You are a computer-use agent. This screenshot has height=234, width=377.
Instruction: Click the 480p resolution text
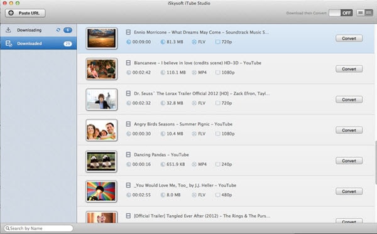(227, 195)
